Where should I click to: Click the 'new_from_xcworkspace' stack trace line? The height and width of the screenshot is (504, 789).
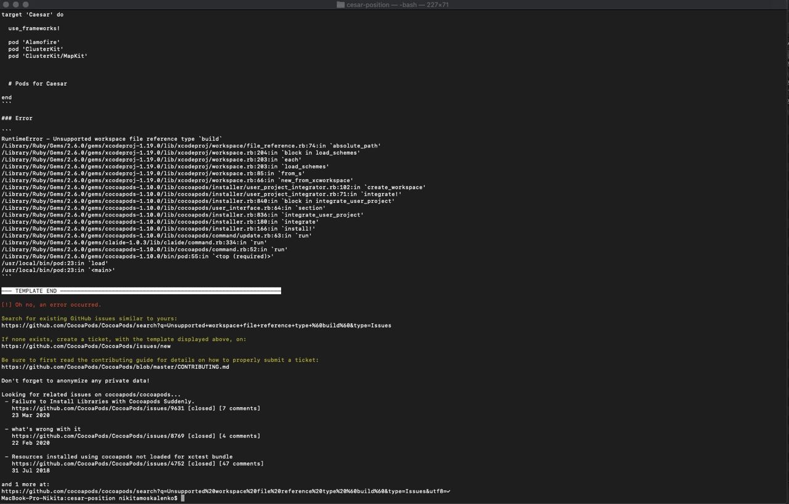point(177,180)
